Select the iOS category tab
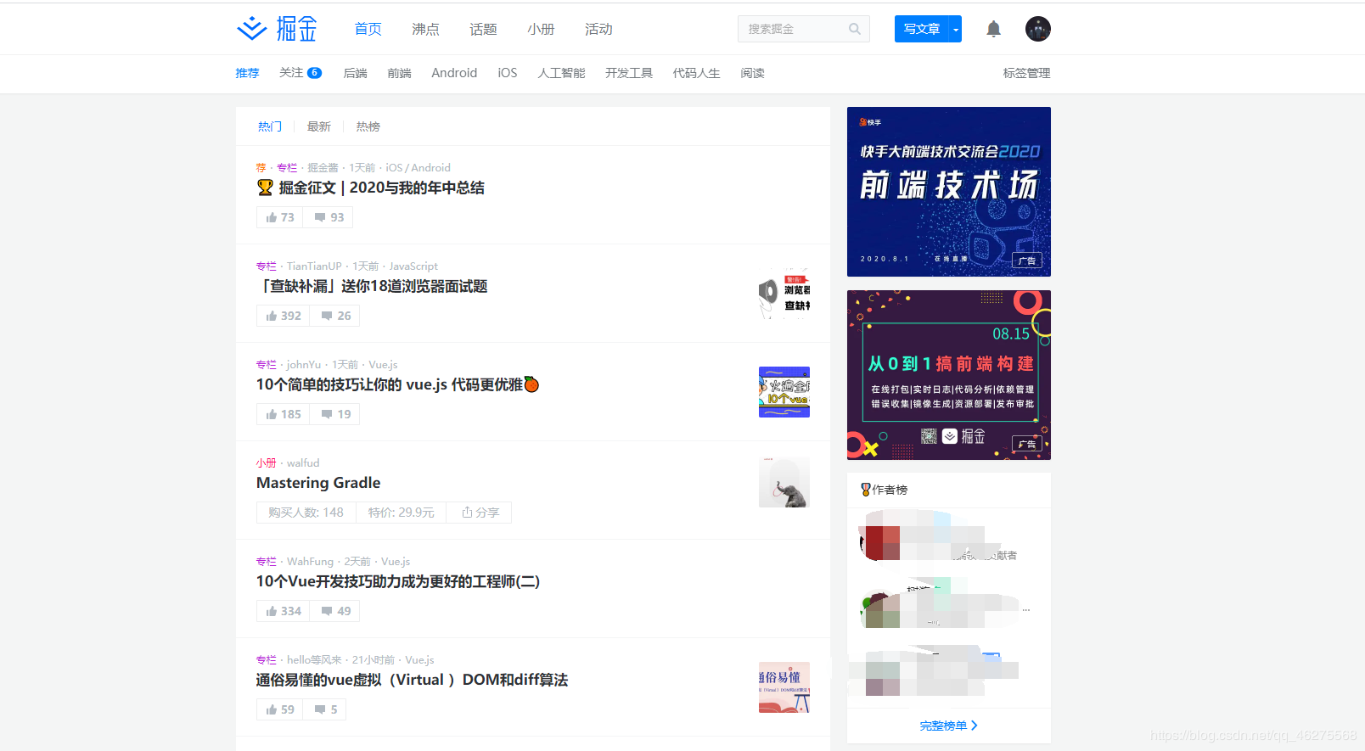Screen dimensions: 1365x751 click(508, 73)
